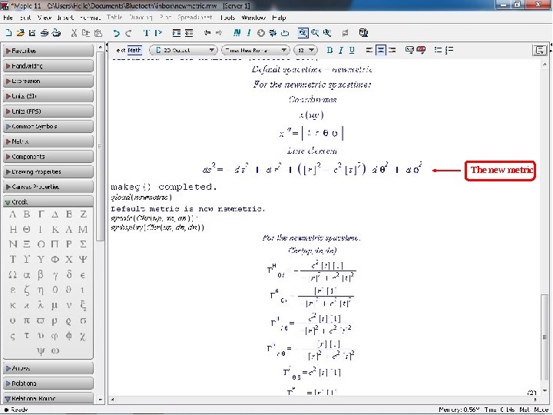Viewport: 553px width, 415px height.
Task: Cut the selection with scissors icon
Action: pos(74,33)
